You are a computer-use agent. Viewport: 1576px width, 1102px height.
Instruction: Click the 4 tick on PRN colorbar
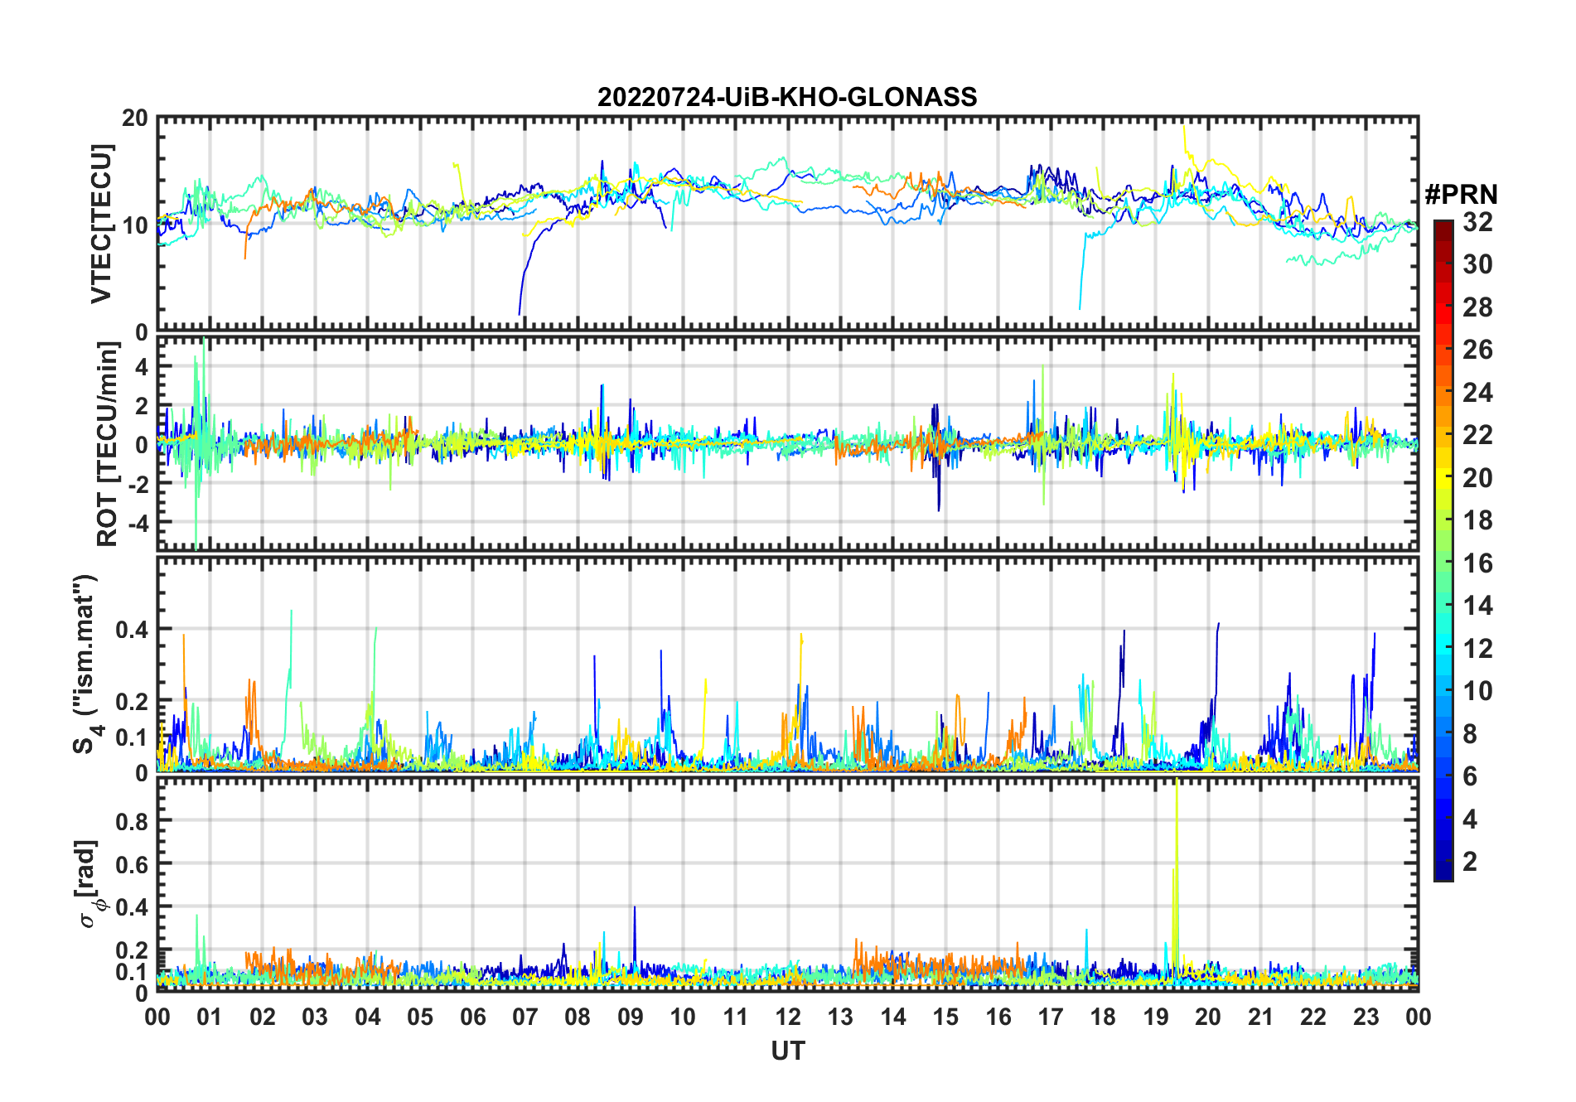click(x=1470, y=819)
